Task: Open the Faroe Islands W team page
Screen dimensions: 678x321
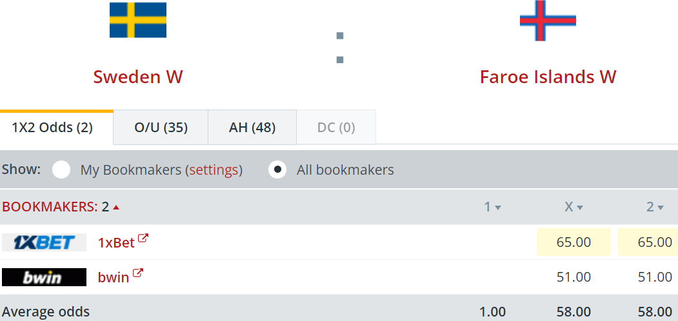Action: click(548, 77)
